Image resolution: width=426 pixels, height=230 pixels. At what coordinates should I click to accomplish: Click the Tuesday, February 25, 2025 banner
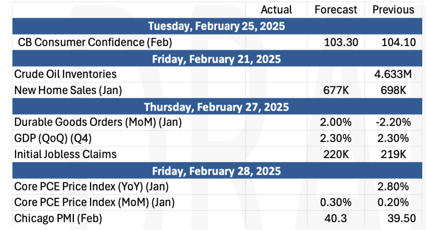point(217,26)
